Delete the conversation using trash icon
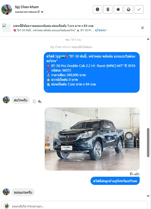Viewport: 151px width, 209px height. (108, 9)
